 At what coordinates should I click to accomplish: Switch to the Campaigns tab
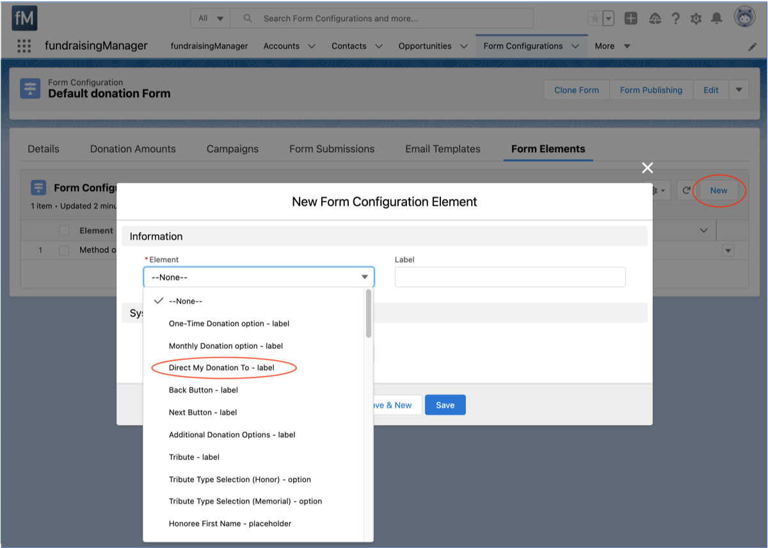pyautogui.click(x=232, y=149)
